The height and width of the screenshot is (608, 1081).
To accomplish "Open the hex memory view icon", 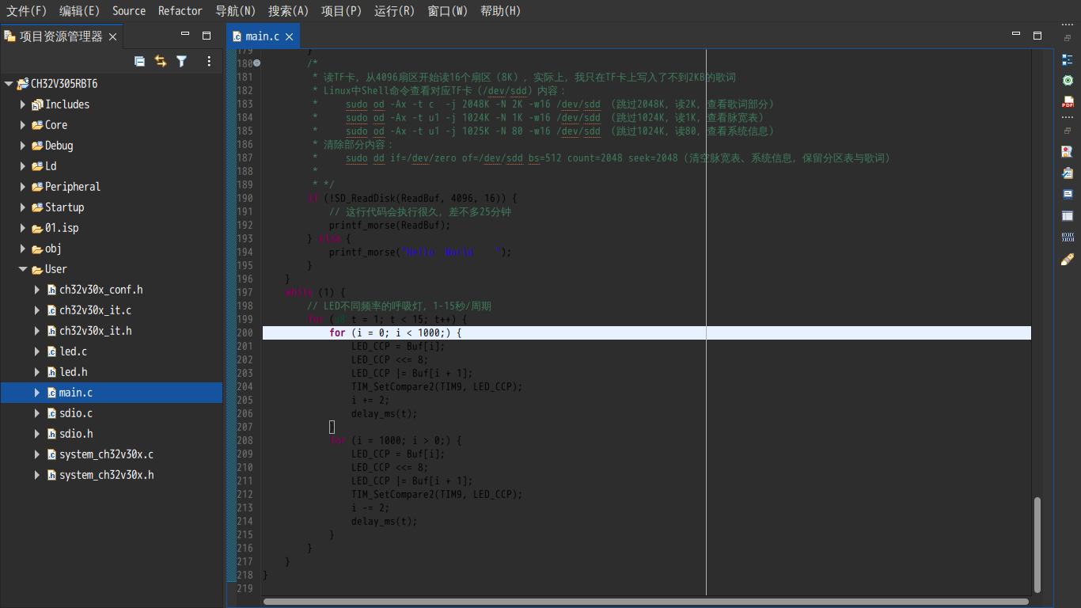I will 1067,237.
